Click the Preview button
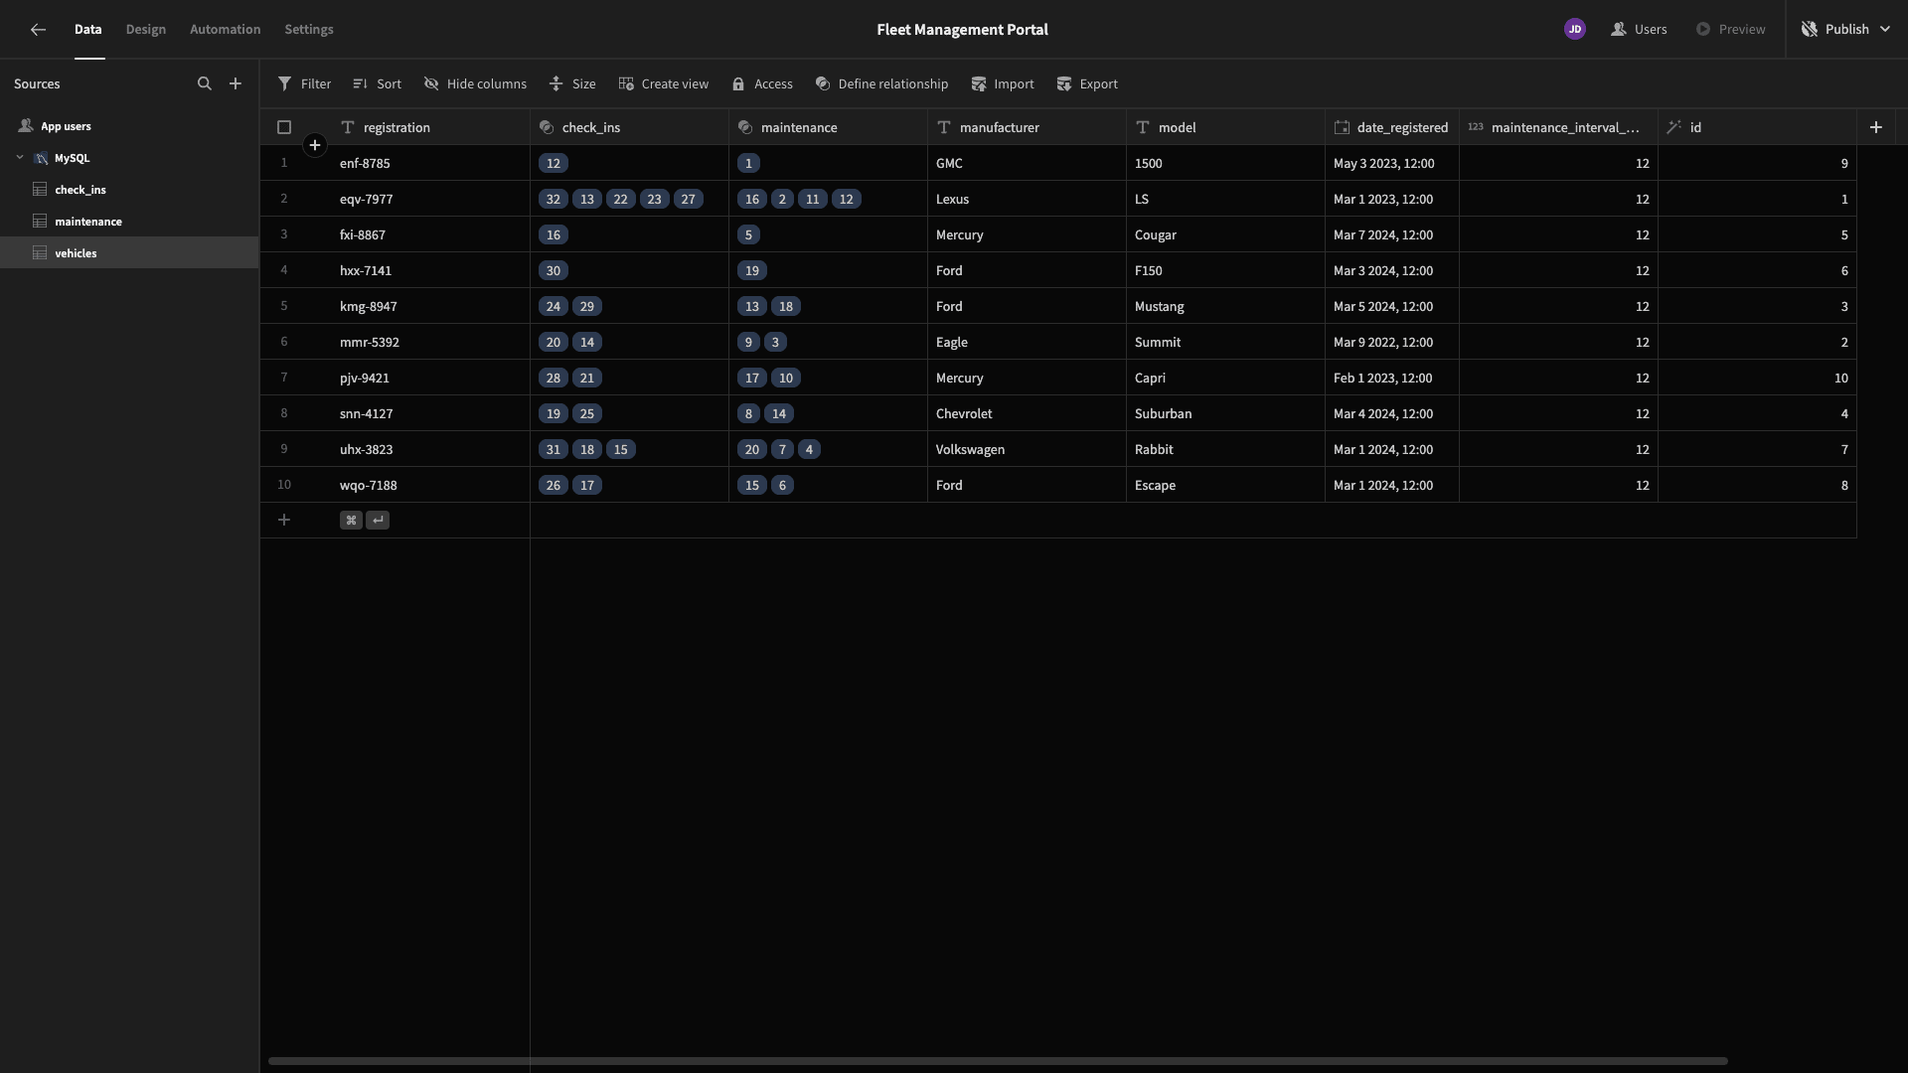Image resolution: width=1908 pixels, height=1073 pixels. coord(1730,30)
